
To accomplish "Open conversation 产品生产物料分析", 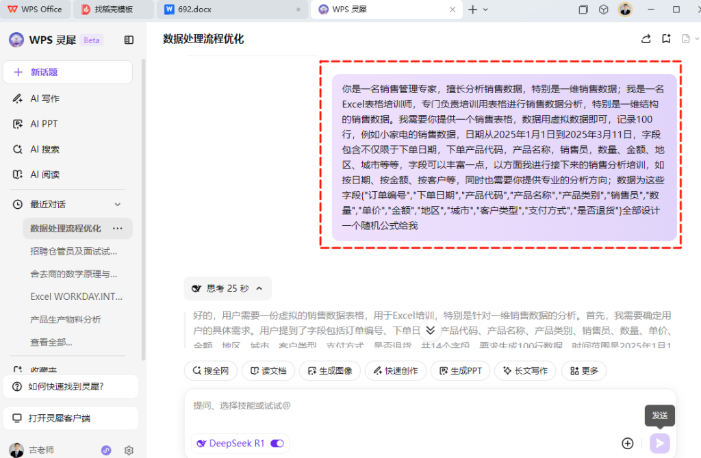I will click(66, 319).
